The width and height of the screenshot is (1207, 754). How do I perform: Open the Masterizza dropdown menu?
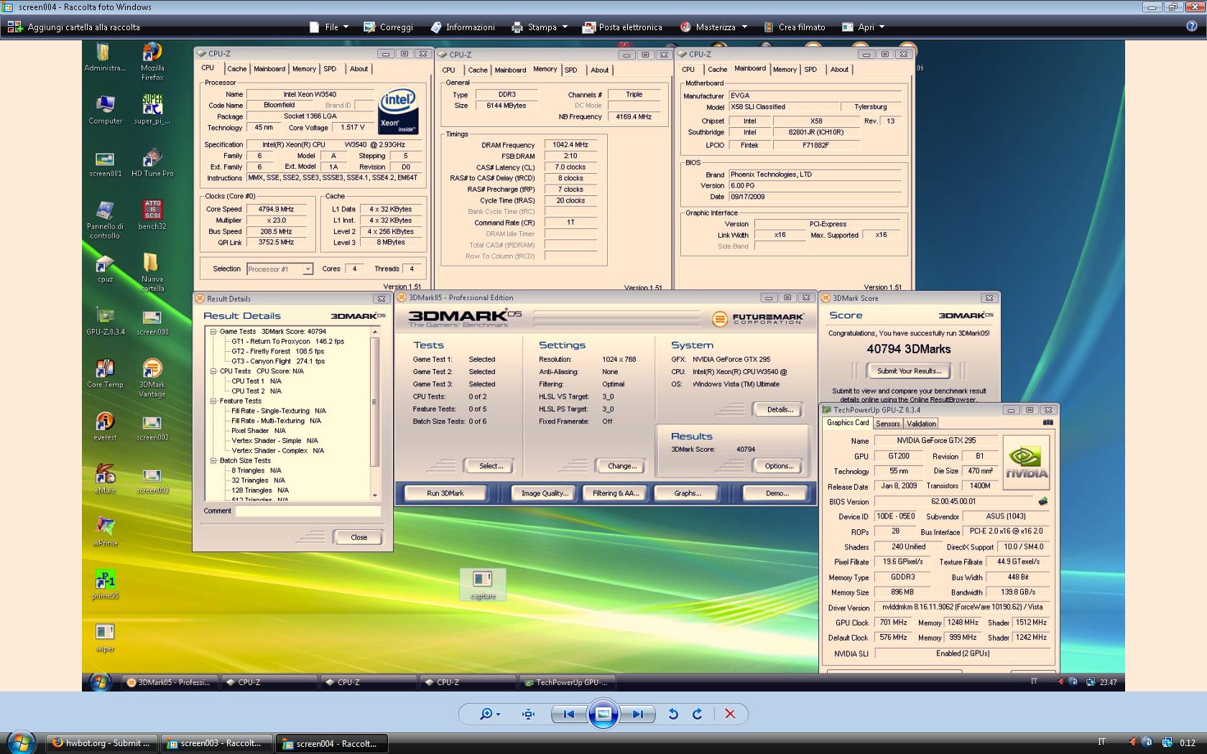pyautogui.click(x=713, y=27)
